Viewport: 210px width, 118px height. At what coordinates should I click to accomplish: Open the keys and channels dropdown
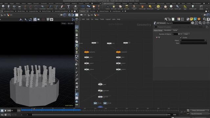pyautogui.click(x=199, y=110)
